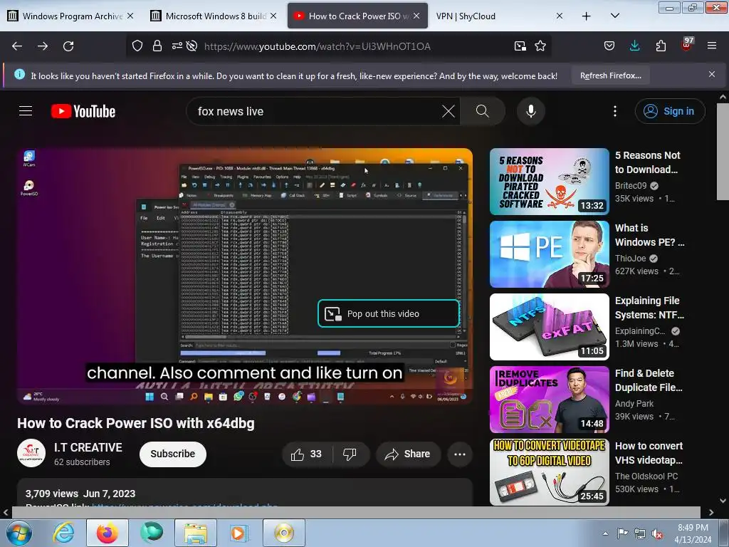This screenshot has width=729, height=547.
Task: Open more actions ellipsis under video
Action: click(x=460, y=454)
